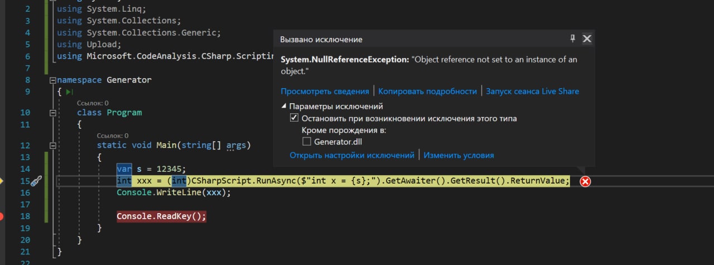Screen dimensions: 714x265
Task: Click the System.NullReferenceException text
Action: 345,59
